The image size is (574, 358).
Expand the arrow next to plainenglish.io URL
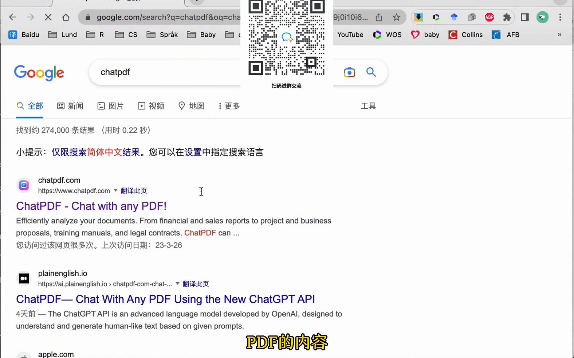click(177, 283)
